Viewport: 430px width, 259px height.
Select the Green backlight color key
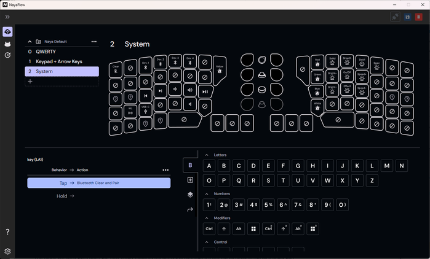(317, 77)
